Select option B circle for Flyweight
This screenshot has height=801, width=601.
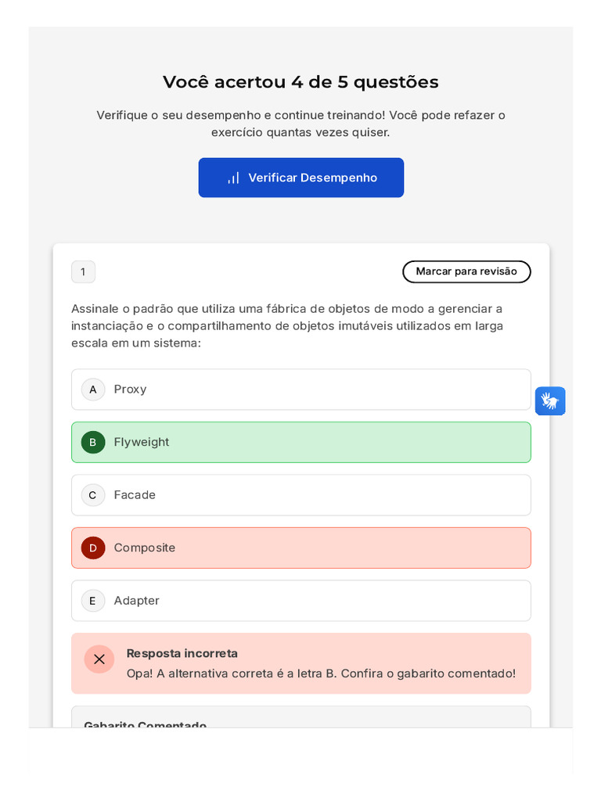click(93, 443)
